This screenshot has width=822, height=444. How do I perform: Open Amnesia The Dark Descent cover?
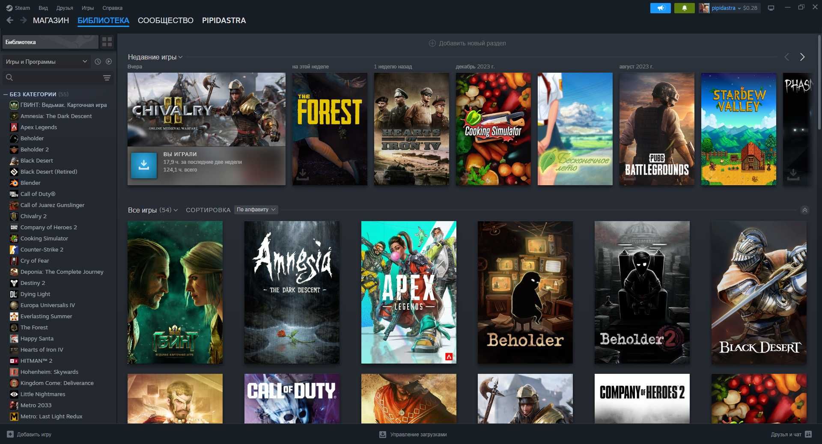292,292
